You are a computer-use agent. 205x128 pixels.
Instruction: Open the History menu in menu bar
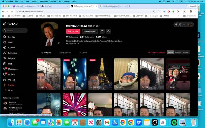pos(35,1)
